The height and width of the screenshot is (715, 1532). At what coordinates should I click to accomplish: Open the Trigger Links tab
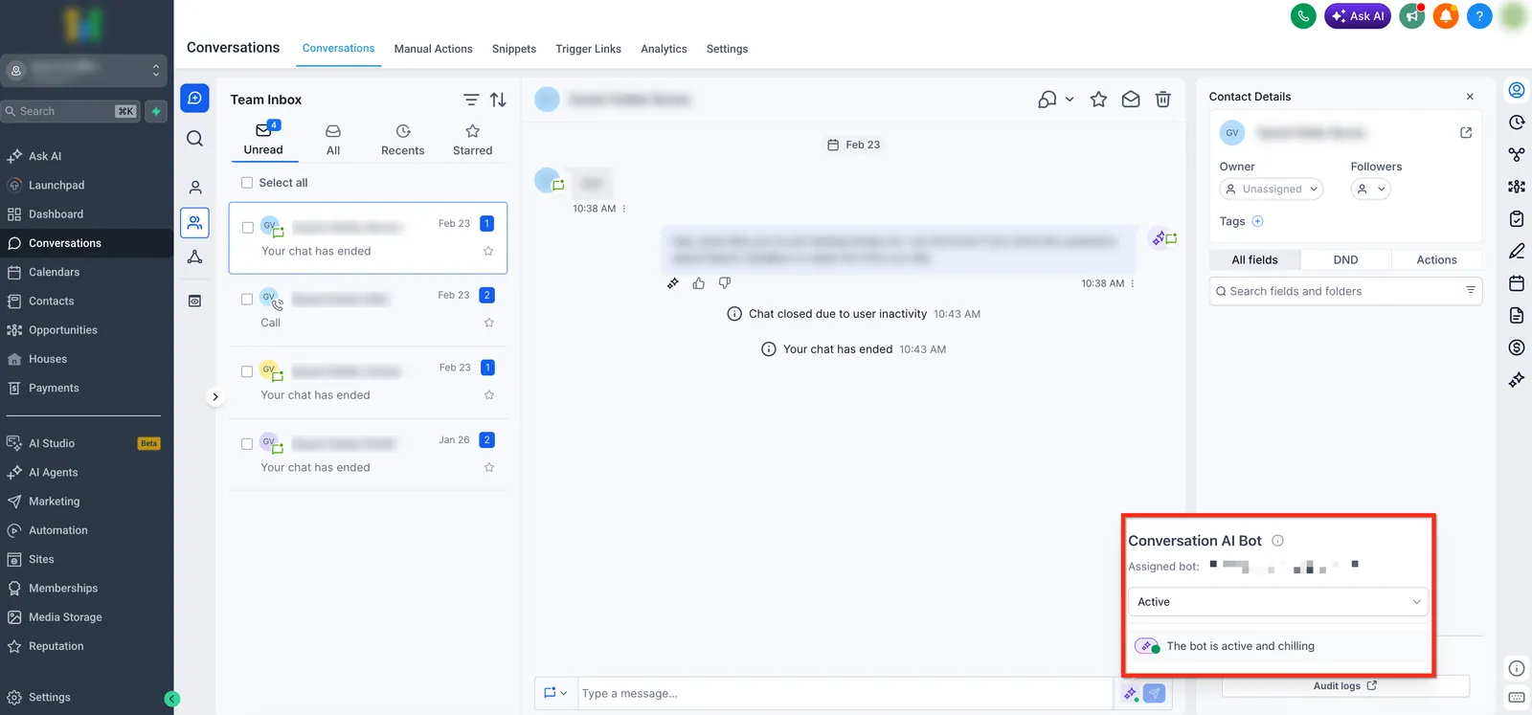[588, 49]
